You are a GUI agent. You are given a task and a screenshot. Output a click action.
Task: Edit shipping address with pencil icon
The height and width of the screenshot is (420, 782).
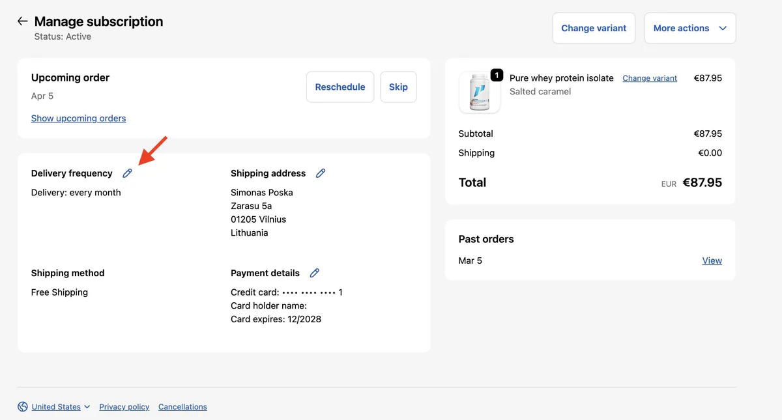(321, 173)
